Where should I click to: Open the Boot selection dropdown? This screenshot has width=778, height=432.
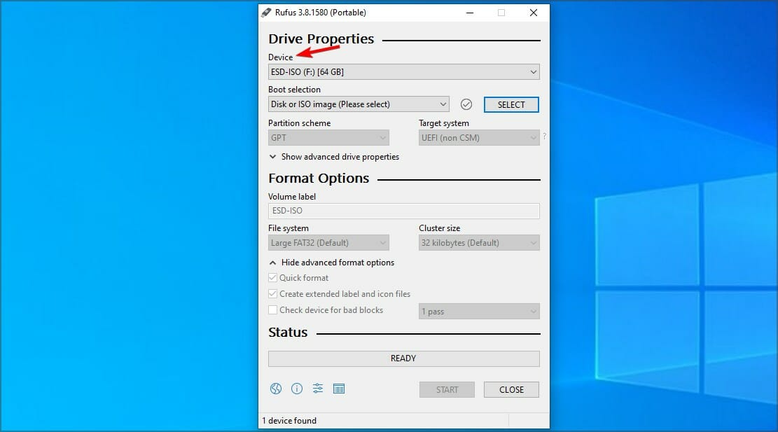359,104
